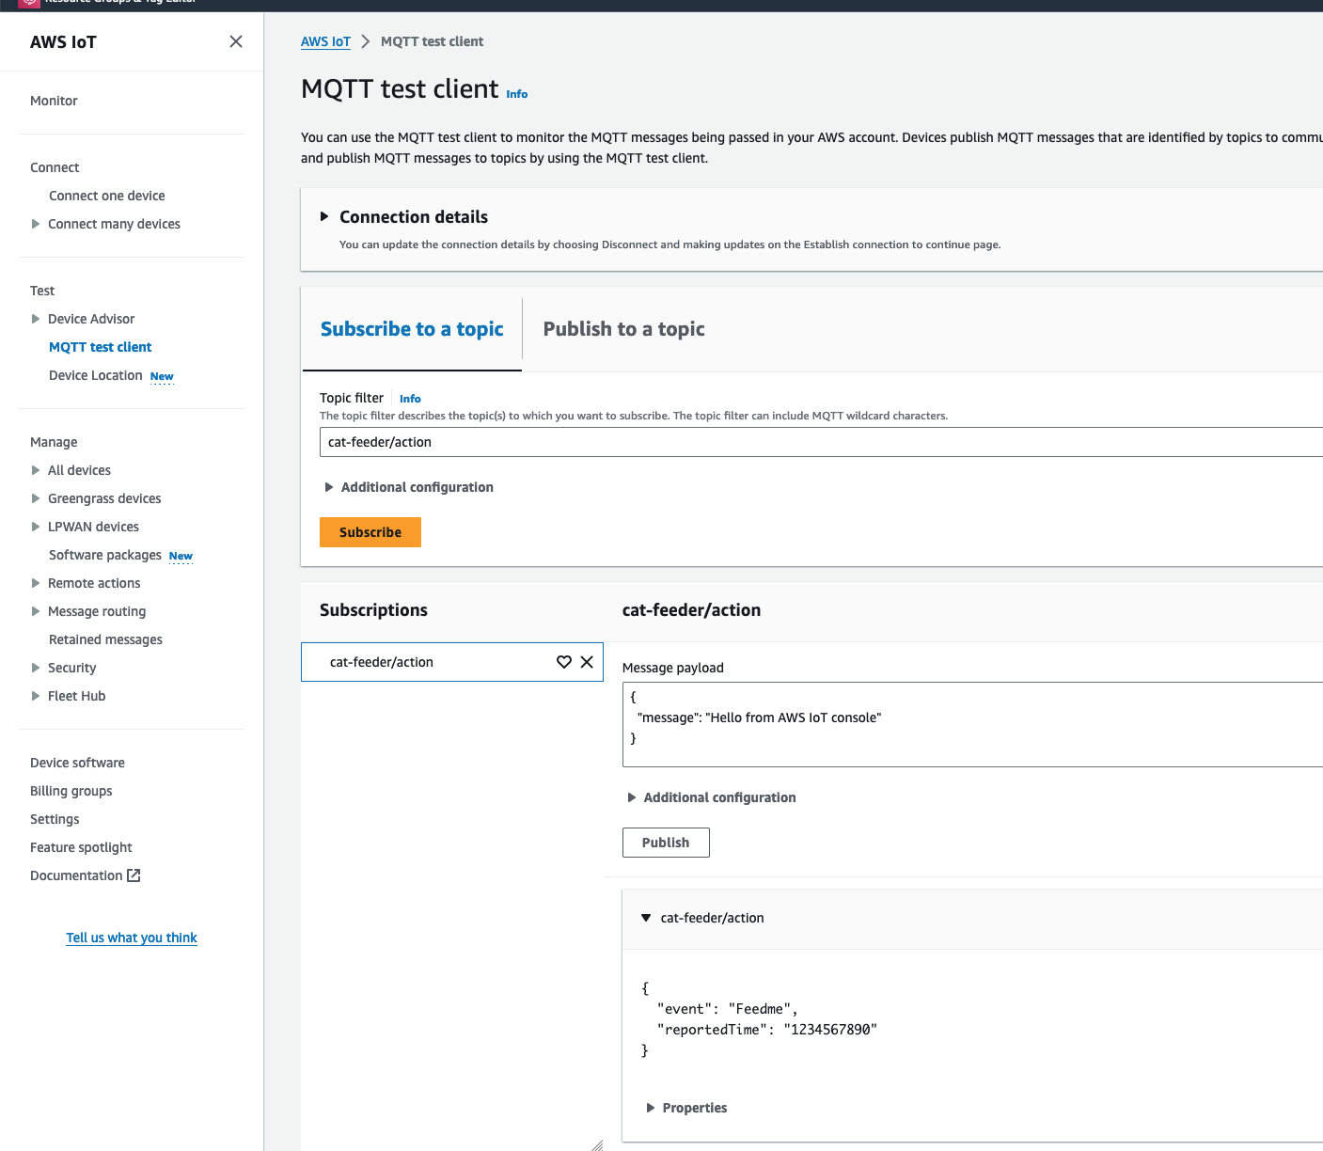
Task: Click the Connect heading in sidebar
Action: pos(55,167)
